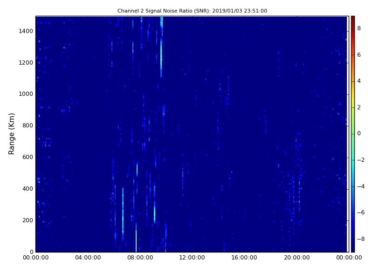Screen dimensions: 373x279
Task: Click the bright streak at 08:00 near ground
Action: tap(136, 239)
